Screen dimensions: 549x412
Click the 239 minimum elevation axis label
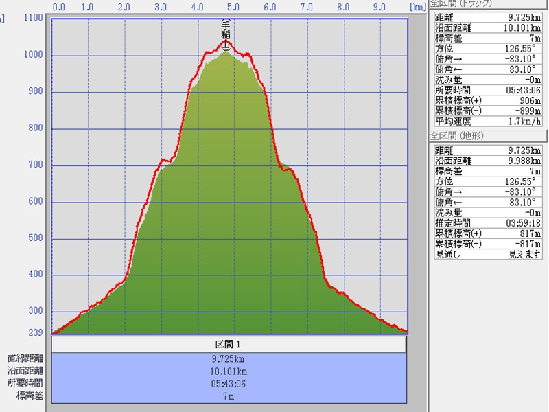(34, 333)
